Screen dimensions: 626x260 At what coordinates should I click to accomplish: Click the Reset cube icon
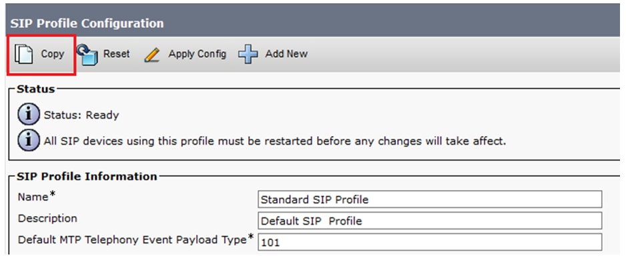pyautogui.click(x=87, y=54)
